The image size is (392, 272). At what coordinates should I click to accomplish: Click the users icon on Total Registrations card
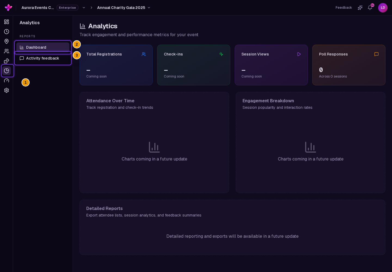pos(144,54)
